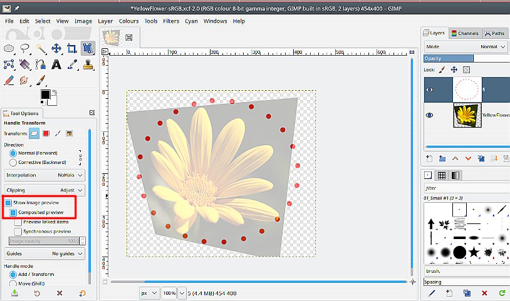This screenshot has width=510, height=301.
Task: Choose the Text tool
Action: [x=56, y=64]
